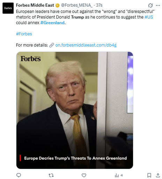
Task: Like the tweet with heart icon
Action: pyautogui.click(x=84, y=175)
